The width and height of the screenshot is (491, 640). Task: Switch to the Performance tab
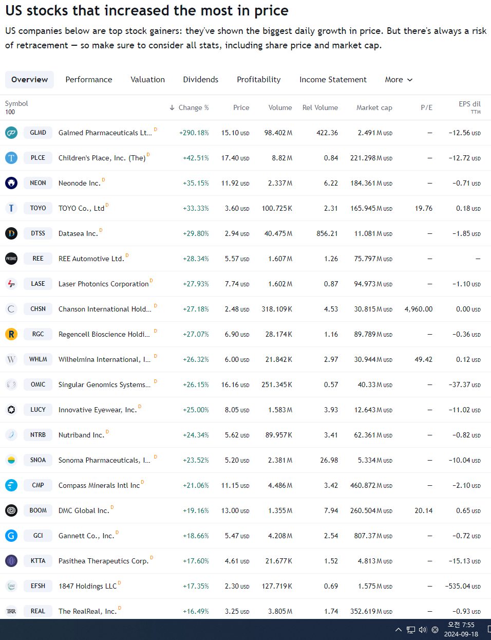point(89,80)
